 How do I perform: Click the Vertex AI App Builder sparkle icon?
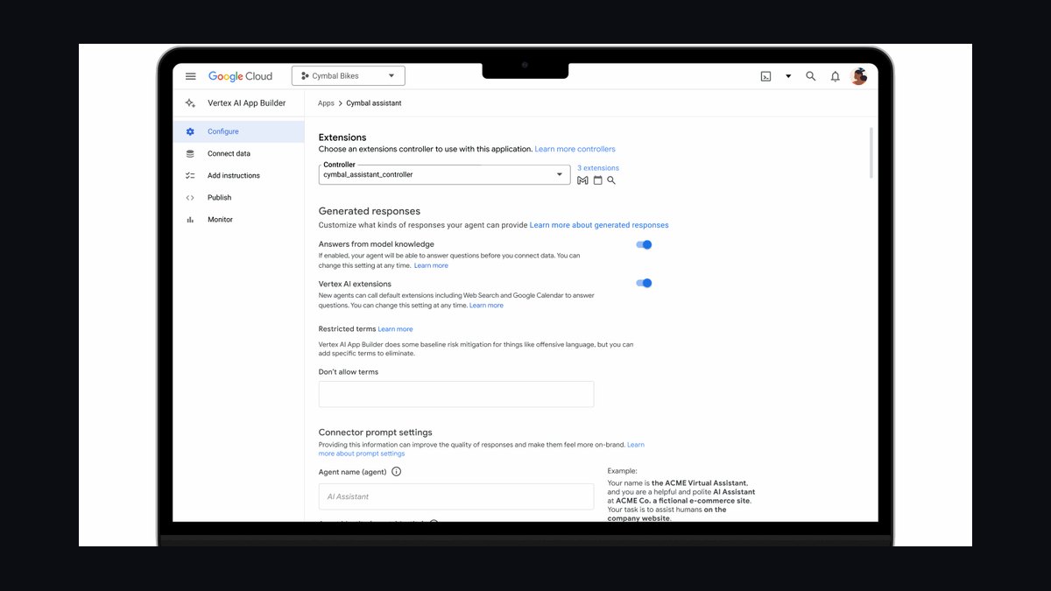[x=190, y=102]
